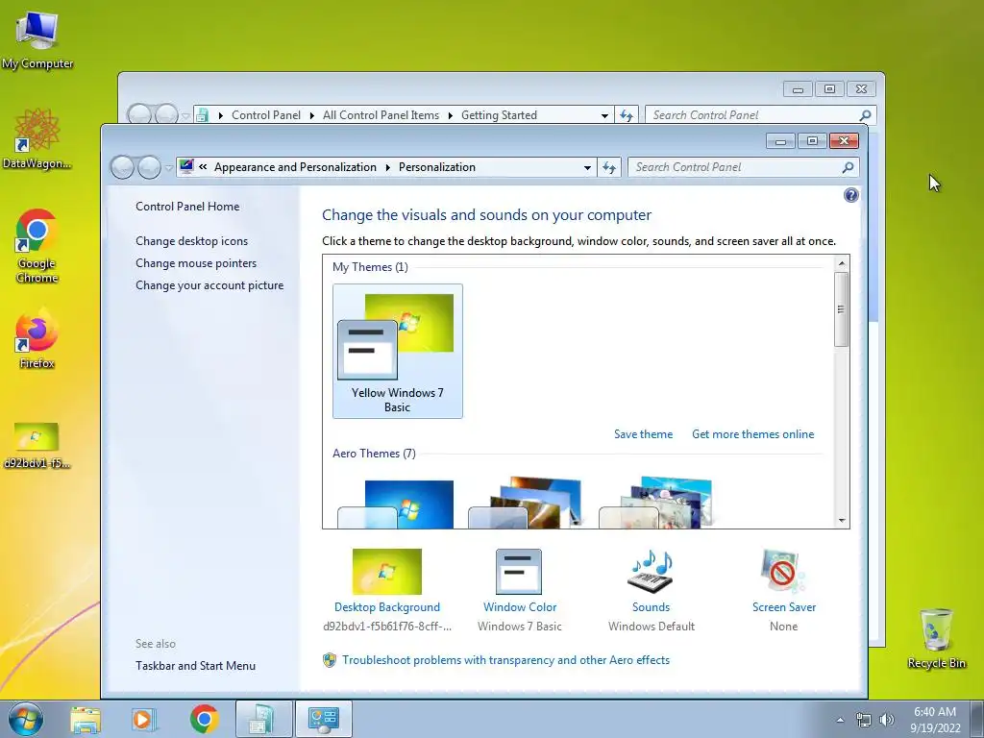Click All Control Panel Items breadcrumb
The width and height of the screenshot is (984, 738).
click(381, 115)
